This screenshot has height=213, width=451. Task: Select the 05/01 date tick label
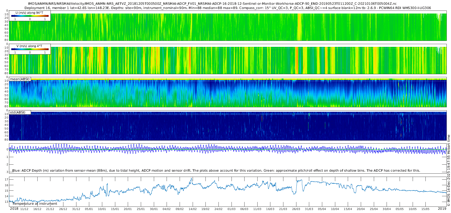[89, 209]
